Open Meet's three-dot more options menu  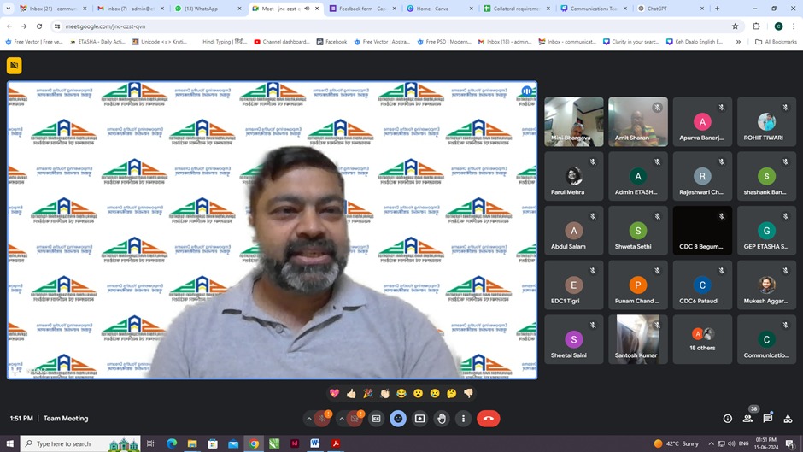pos(464,419)
